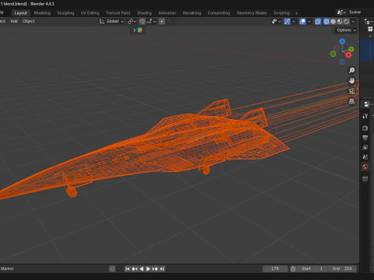This screenshot has height=280, width=374.
Task: Toggle preview range clock icon
Action: [x=293, y=269]
